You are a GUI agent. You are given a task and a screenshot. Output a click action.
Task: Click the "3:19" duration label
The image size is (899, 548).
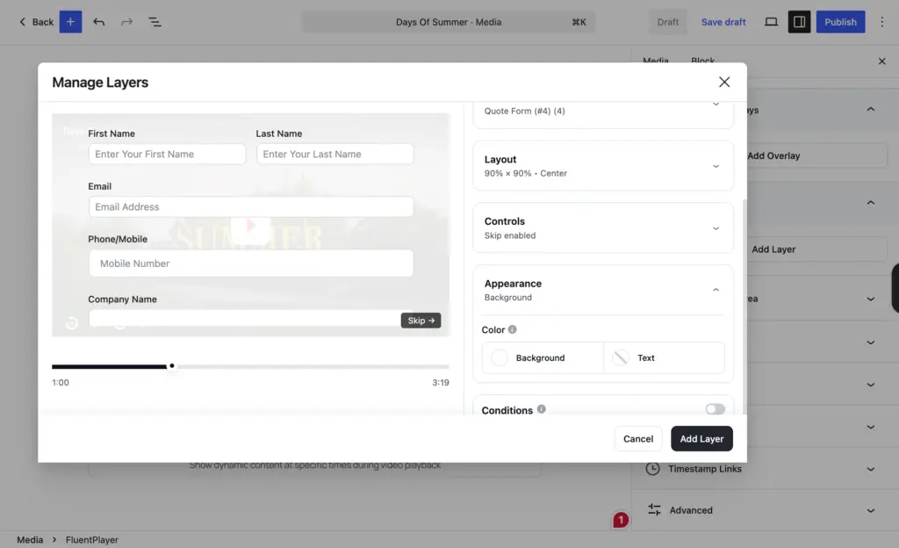click(x=441, y=382)
